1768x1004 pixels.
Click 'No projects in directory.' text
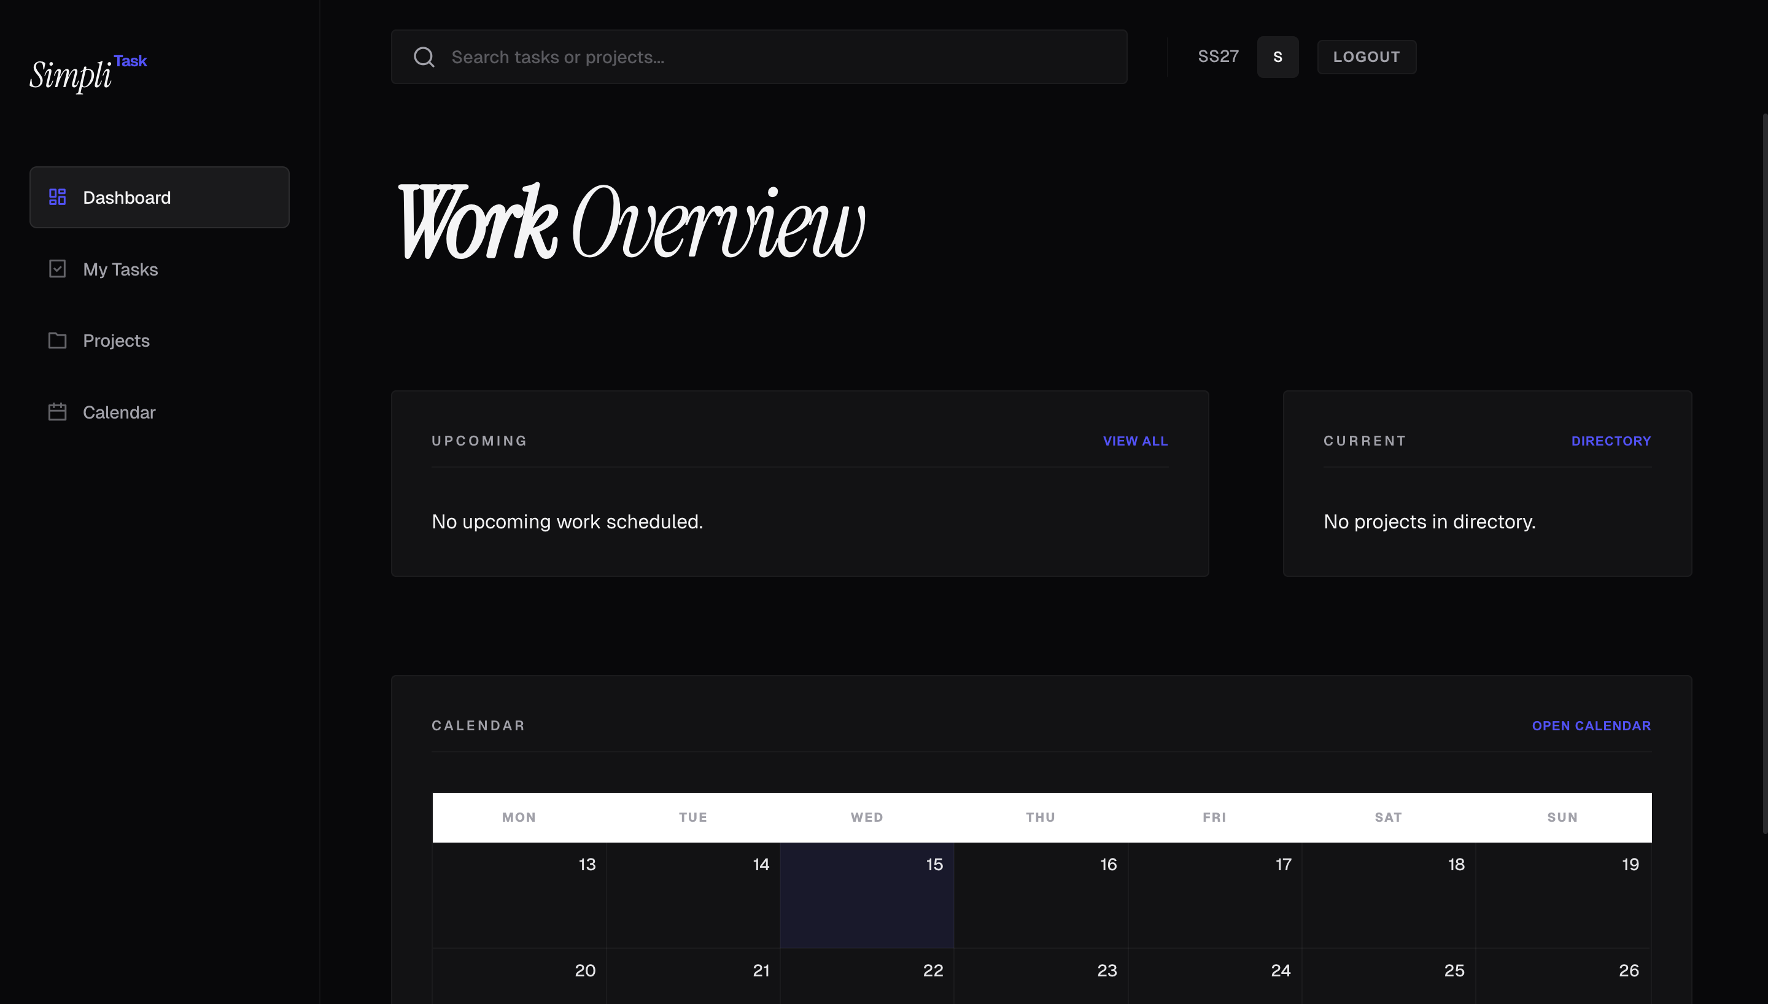click(1429, 522)
